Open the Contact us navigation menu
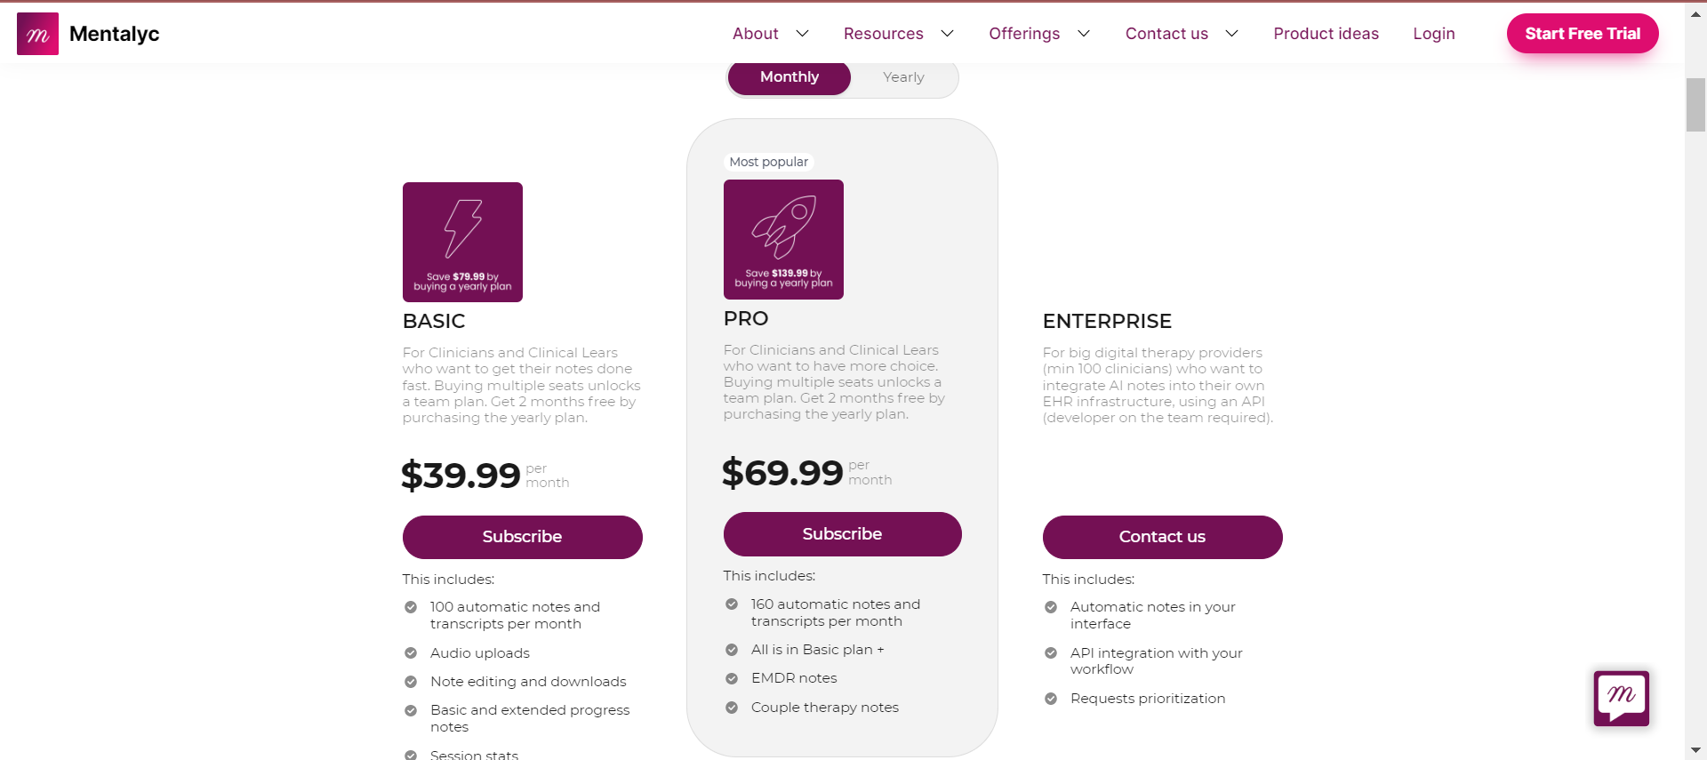Viewport: 1707px width, 760px height. click(1166, 34)
